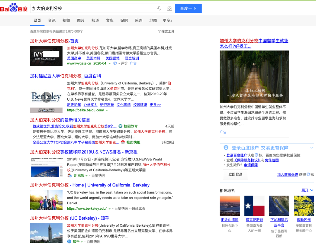
Task: Click the 校园教育 source icon
Action: [x=120, y=126]
